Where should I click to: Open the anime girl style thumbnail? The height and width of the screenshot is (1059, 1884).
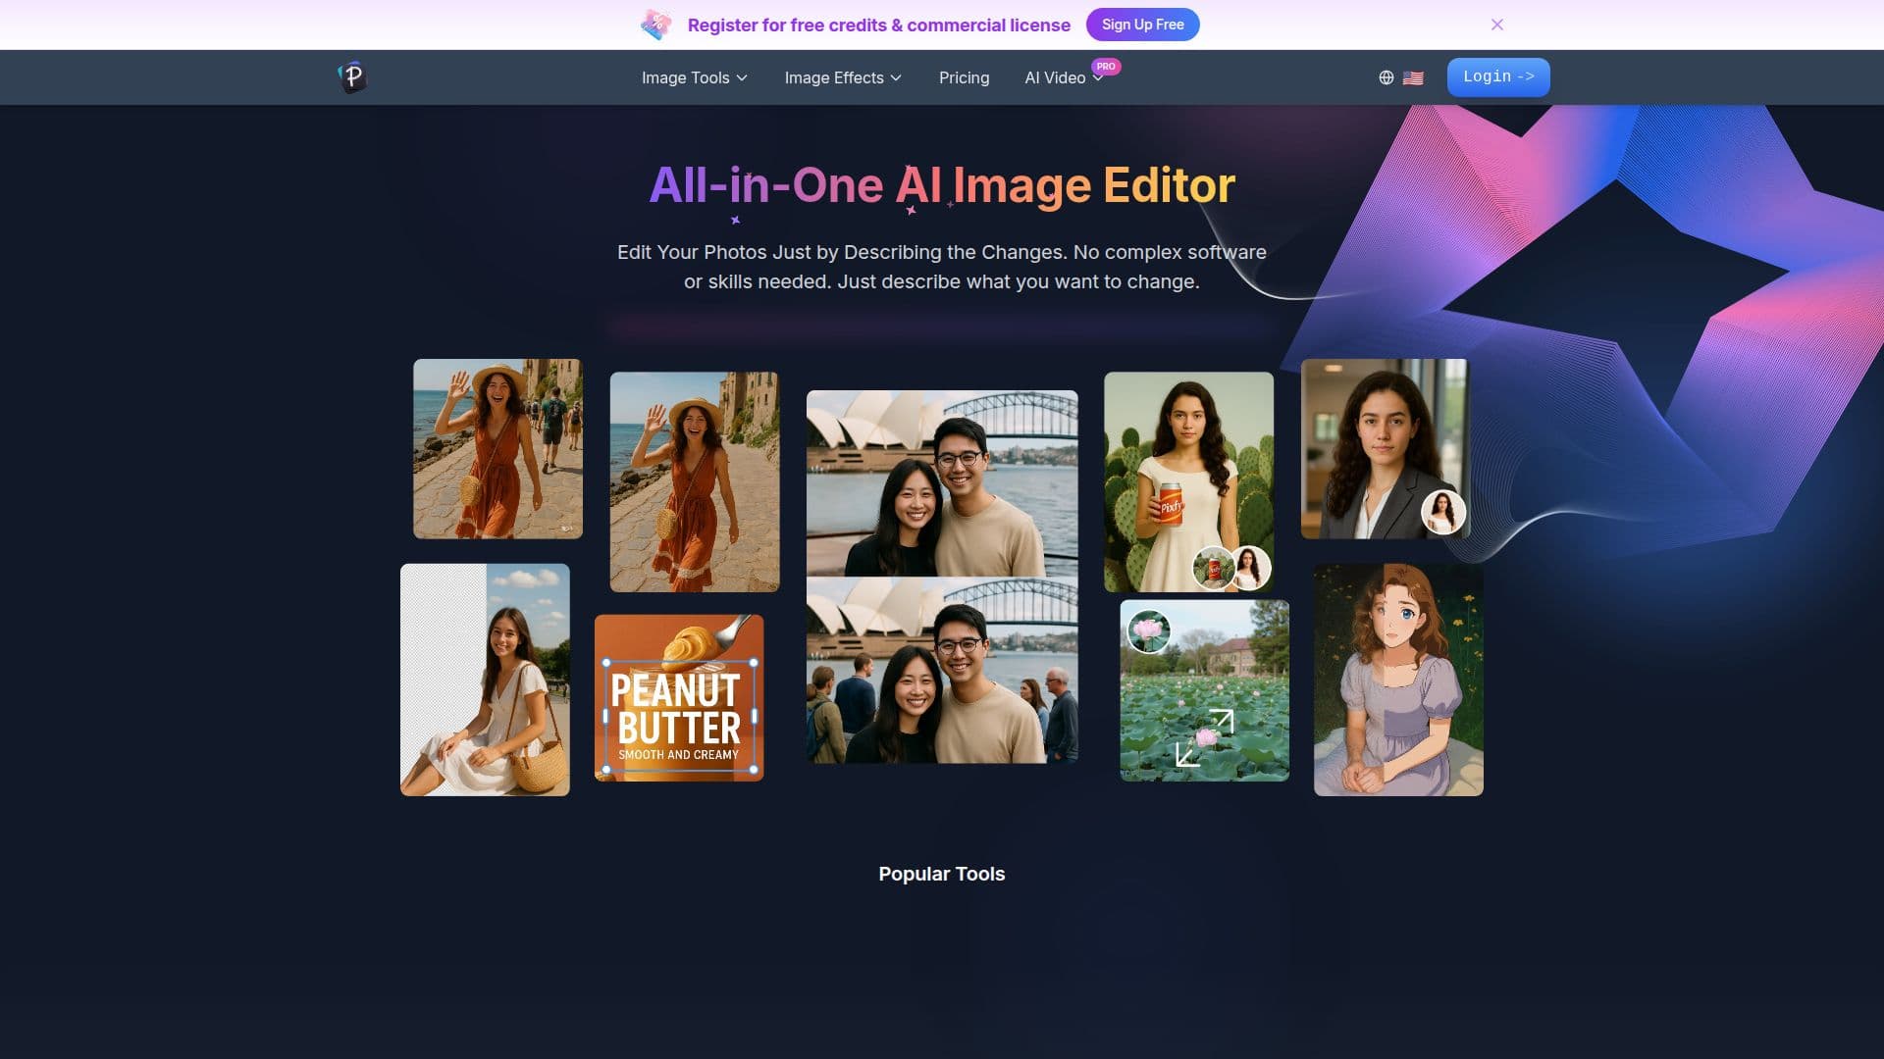click(x=1398, y=679)
